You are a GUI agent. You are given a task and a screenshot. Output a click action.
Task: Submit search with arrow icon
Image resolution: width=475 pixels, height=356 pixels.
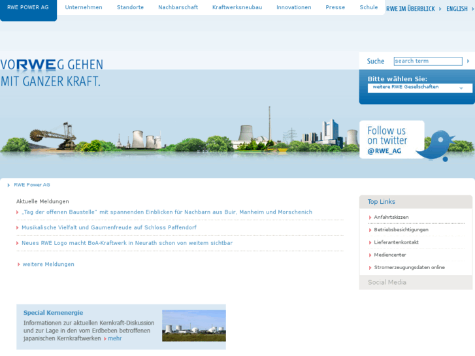[x=468, y=61]
